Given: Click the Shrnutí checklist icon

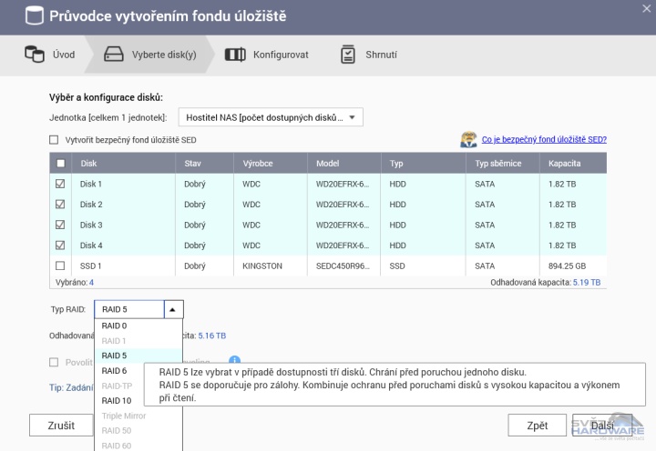Looking at the screenshot, I should click(x=348, y=55).
